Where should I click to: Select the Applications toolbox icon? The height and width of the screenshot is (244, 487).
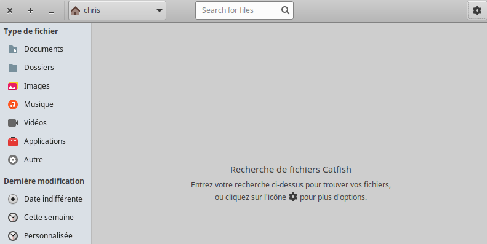[x=13, y=141]
